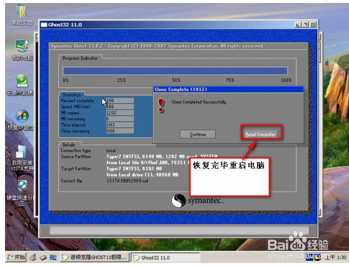Click the Percent complete value 100
349x268 pixels.
pyautogui.click(x=120, y=101)
